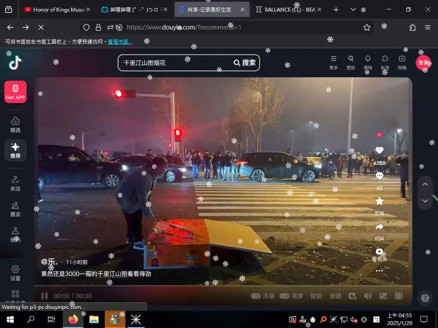The height and width of the screenshot is (328, 438).
Task: Open the @乐. author name link
Action: 49,262
